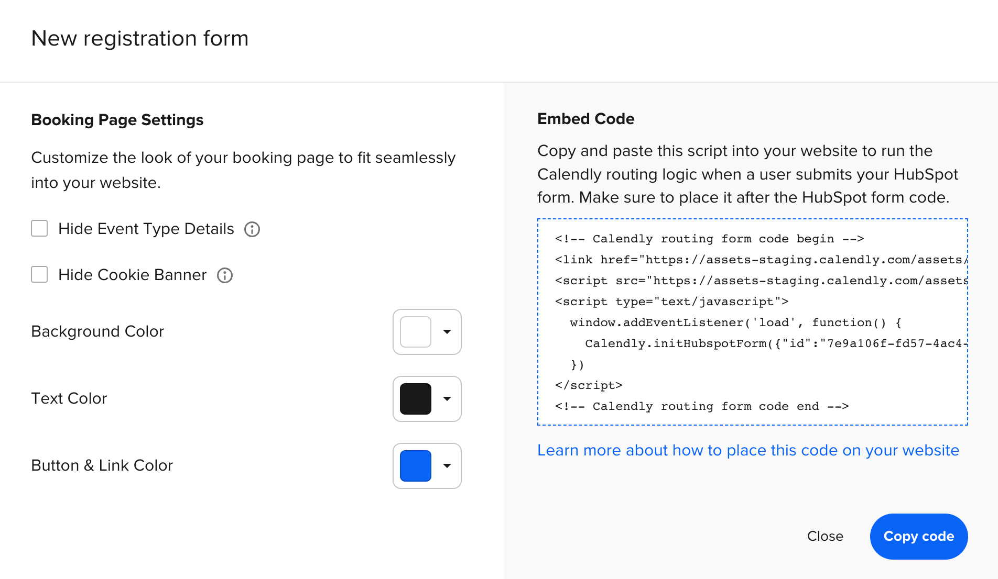Screen dimensions: 998x579
Task: Select the black Text Color swatch
Action: click(x=415, y=399)
